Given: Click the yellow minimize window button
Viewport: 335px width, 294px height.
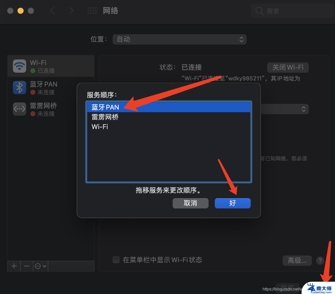Looking at the screenshot, I should [21, 11].
